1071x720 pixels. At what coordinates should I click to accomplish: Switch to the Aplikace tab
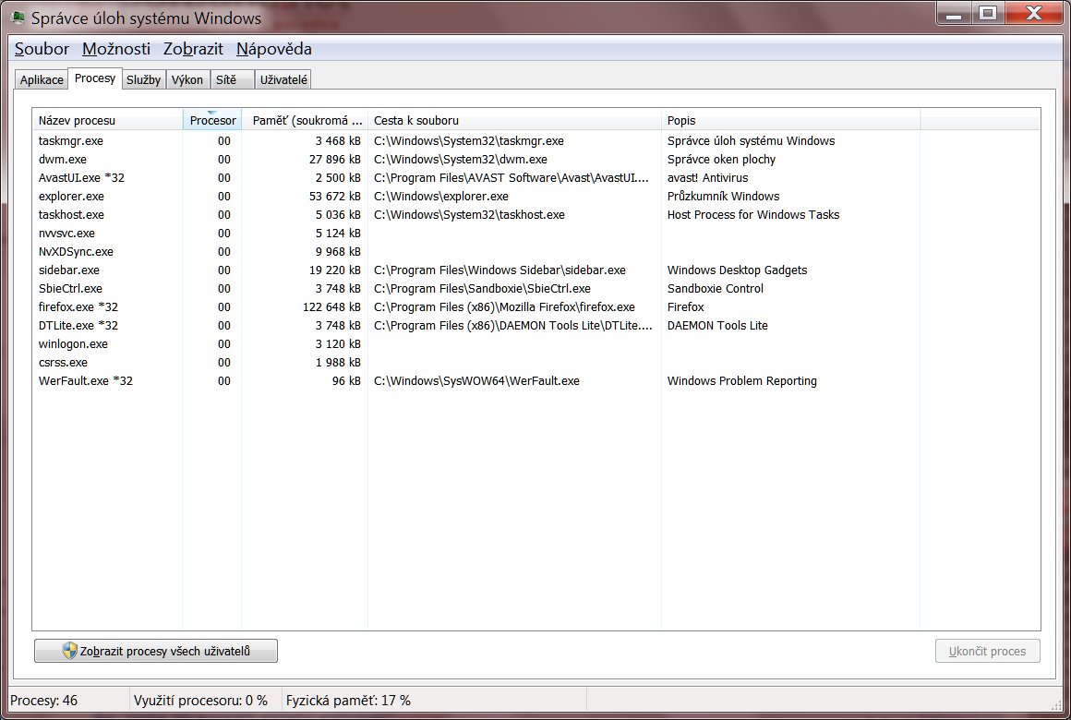[x=42, y=80]
